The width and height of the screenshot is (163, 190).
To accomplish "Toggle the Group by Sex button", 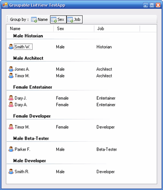I will [x=58, y=20].
